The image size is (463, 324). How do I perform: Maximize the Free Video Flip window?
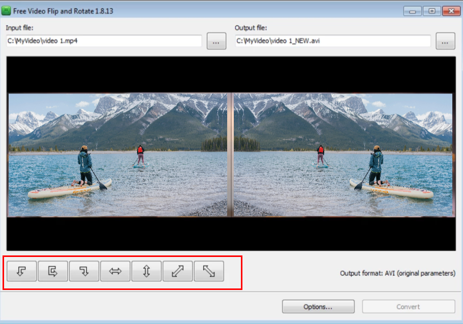tap(431, 11)
